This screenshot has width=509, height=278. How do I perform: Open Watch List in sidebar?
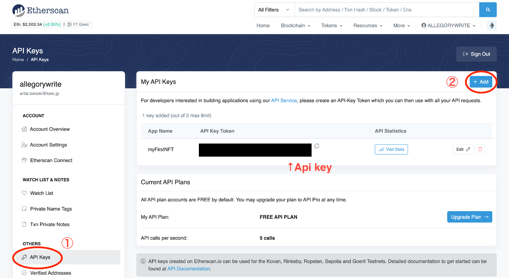(x=41, y=193)
